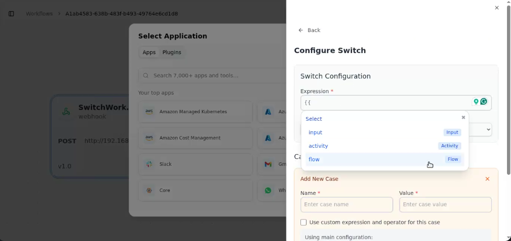Click the Core app icon
This screenshot has height=241, width=511.
pyautogui.click(x=149, y=190)
